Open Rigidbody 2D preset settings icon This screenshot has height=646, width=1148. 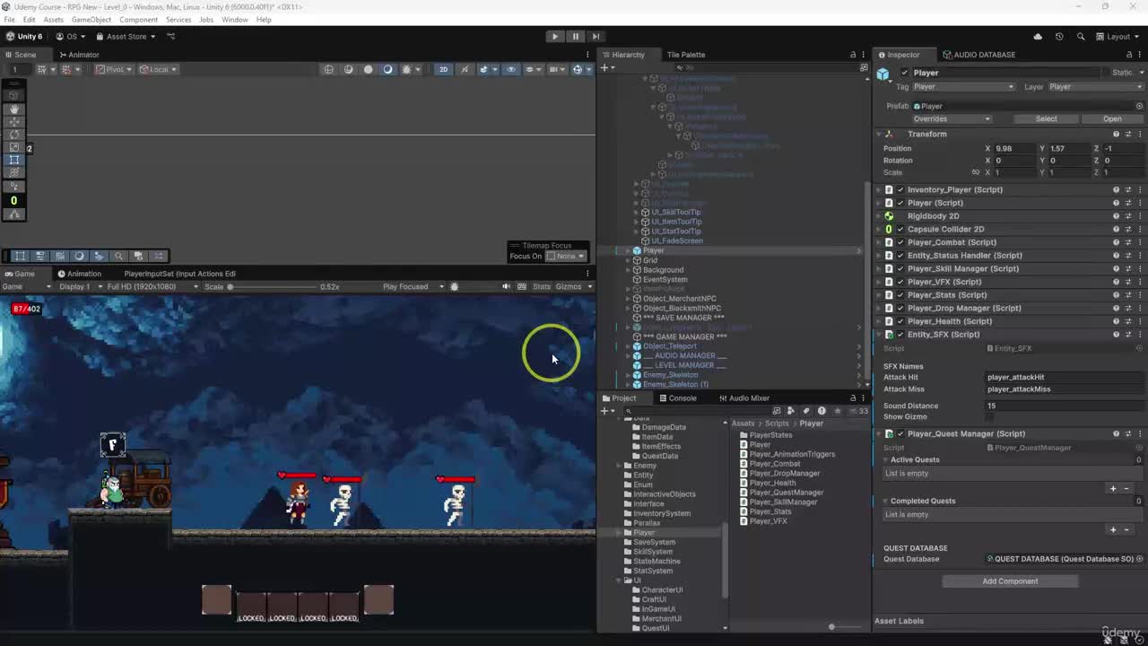pyautogui.click(x=1128, y=216)
